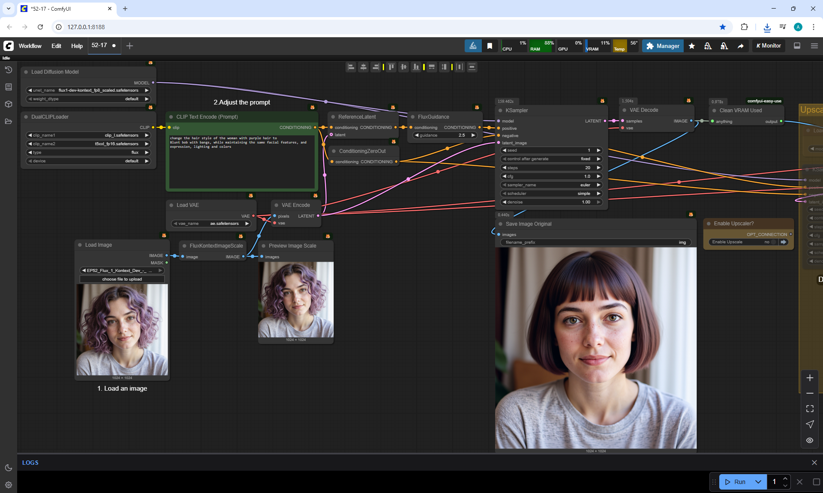Viewport: 823px width, 493px height.
Task: Click choose file to upload button
Action: click(122, 279)
